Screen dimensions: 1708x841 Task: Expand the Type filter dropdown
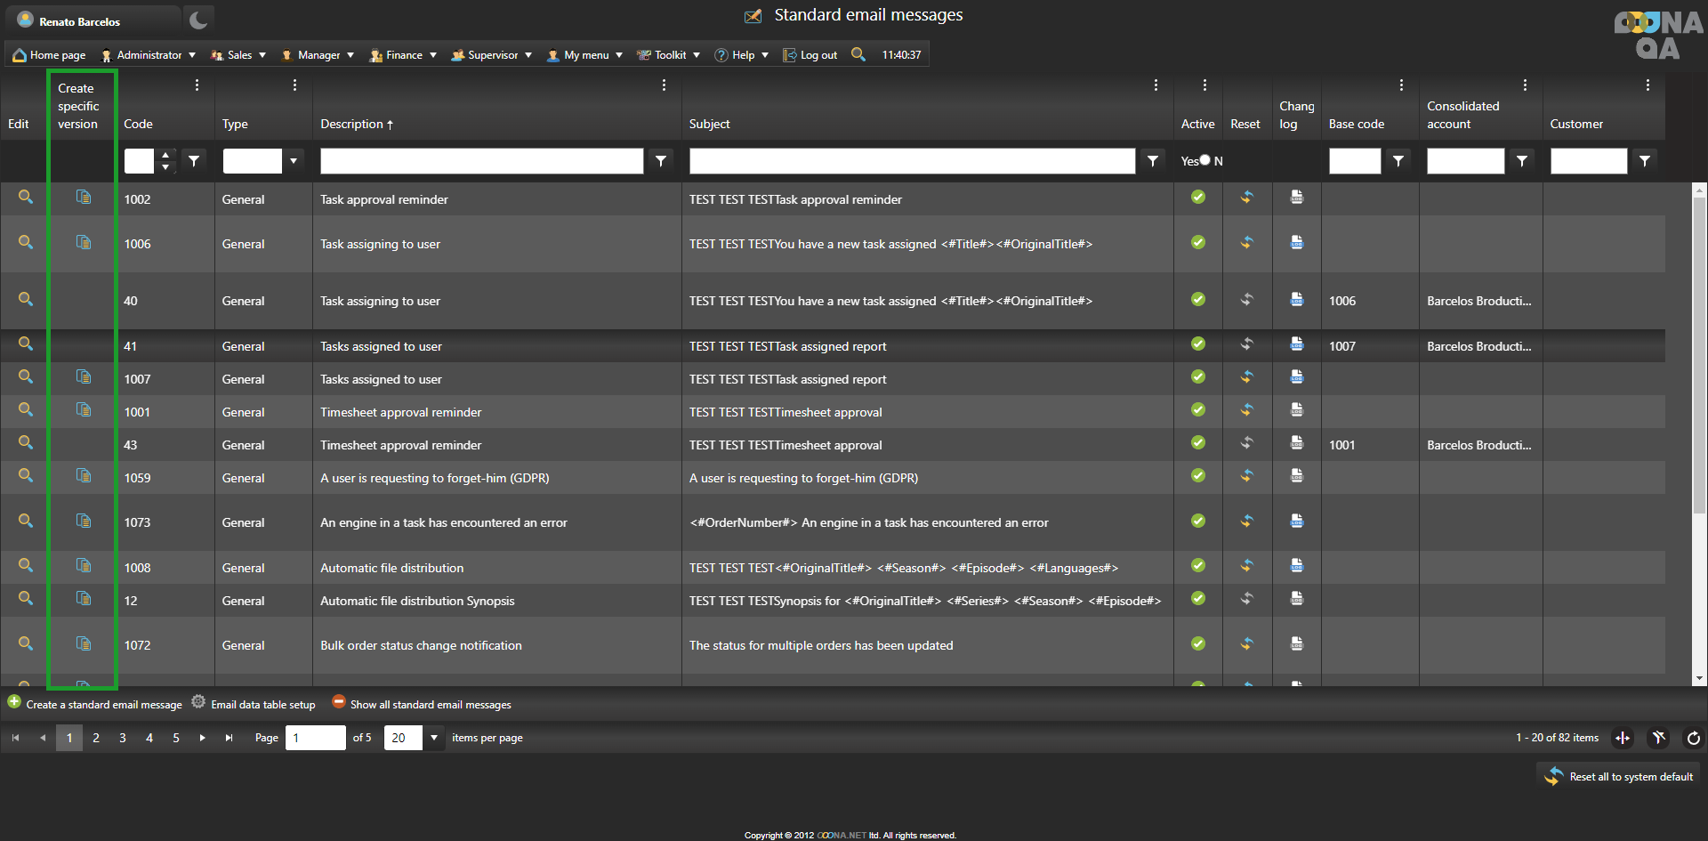293,161
